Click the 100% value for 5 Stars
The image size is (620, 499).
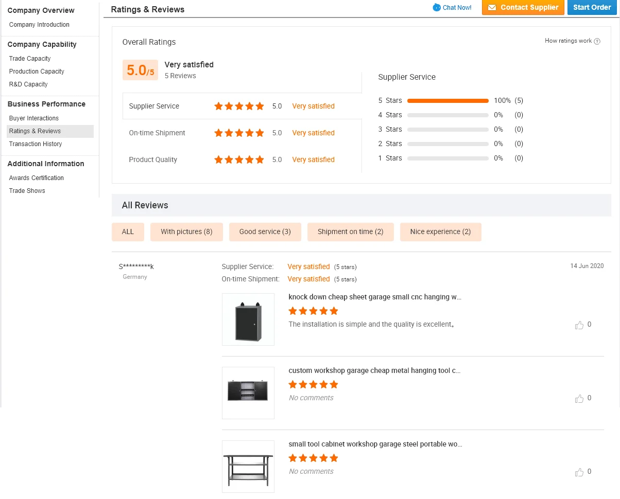click(x=502, y=100)
